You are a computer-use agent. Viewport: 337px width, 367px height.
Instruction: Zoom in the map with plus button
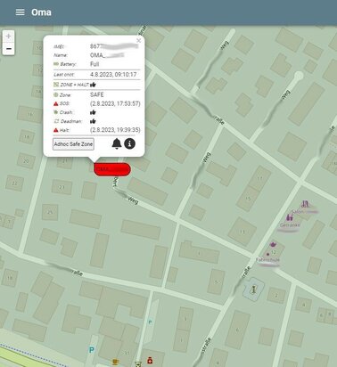point(9,37)
